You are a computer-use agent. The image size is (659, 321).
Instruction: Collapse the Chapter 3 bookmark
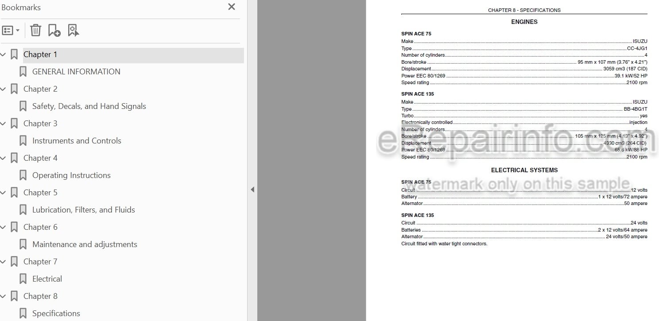click(4, 124)
